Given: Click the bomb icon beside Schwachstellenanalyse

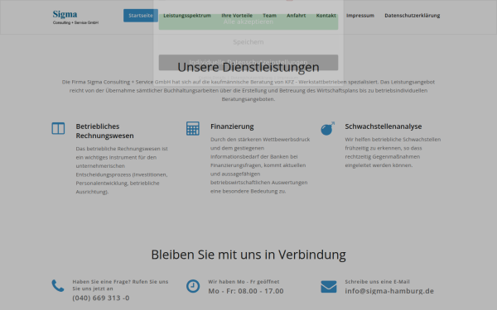Looking at the screenshot, I should click(328, 128).
